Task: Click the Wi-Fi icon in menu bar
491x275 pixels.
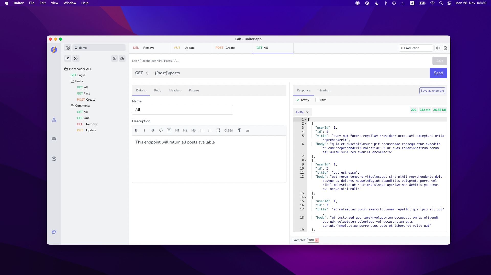Action: pyautogui.click(x=432, y=3)
